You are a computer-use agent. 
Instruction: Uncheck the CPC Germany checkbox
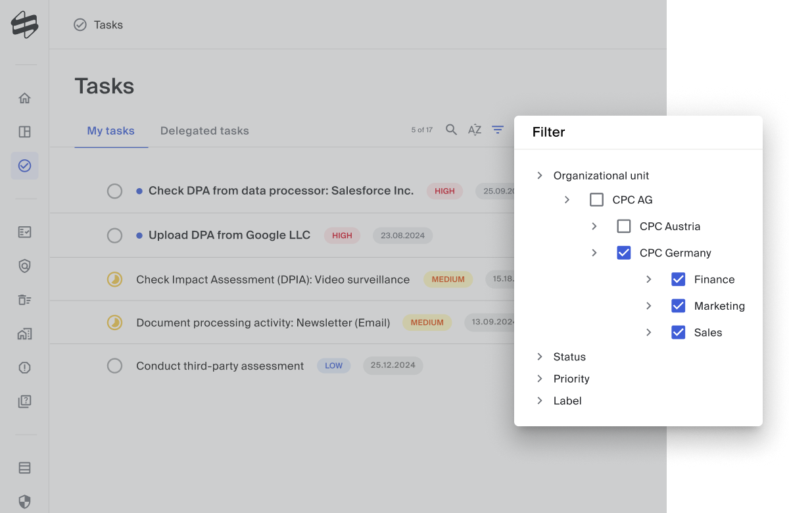point(623,253)
